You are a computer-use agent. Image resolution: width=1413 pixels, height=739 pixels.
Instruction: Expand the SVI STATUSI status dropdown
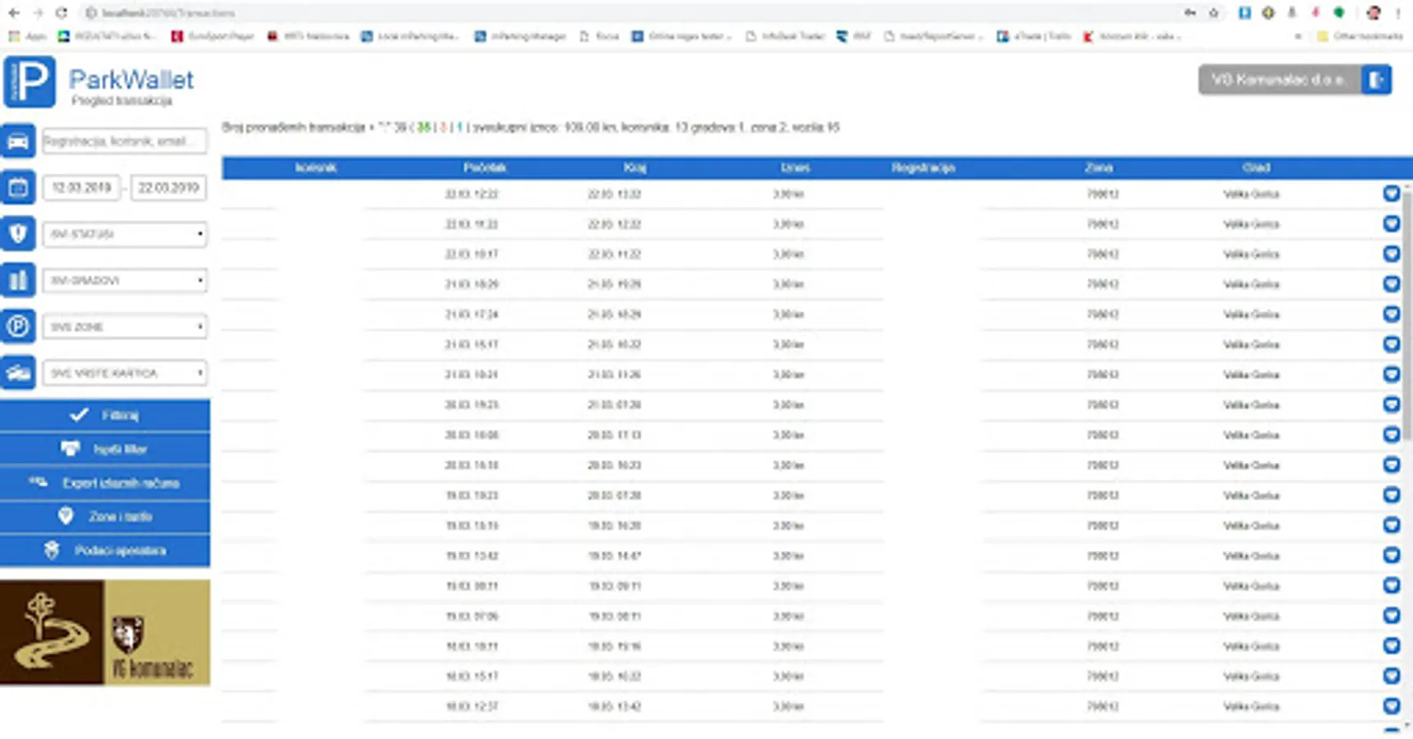124,234
